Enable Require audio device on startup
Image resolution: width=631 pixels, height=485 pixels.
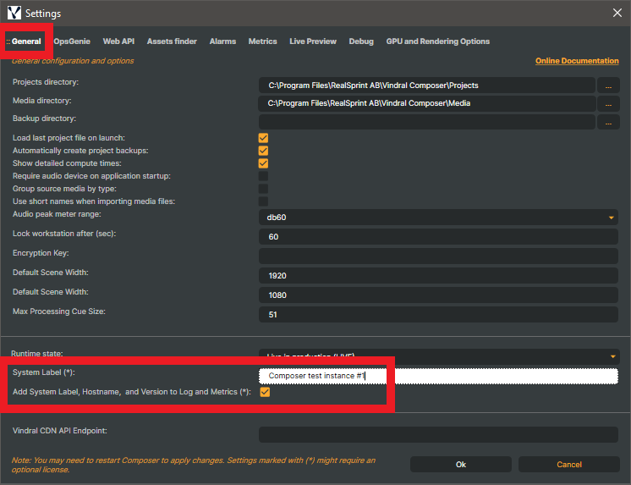tap(263, 176)
